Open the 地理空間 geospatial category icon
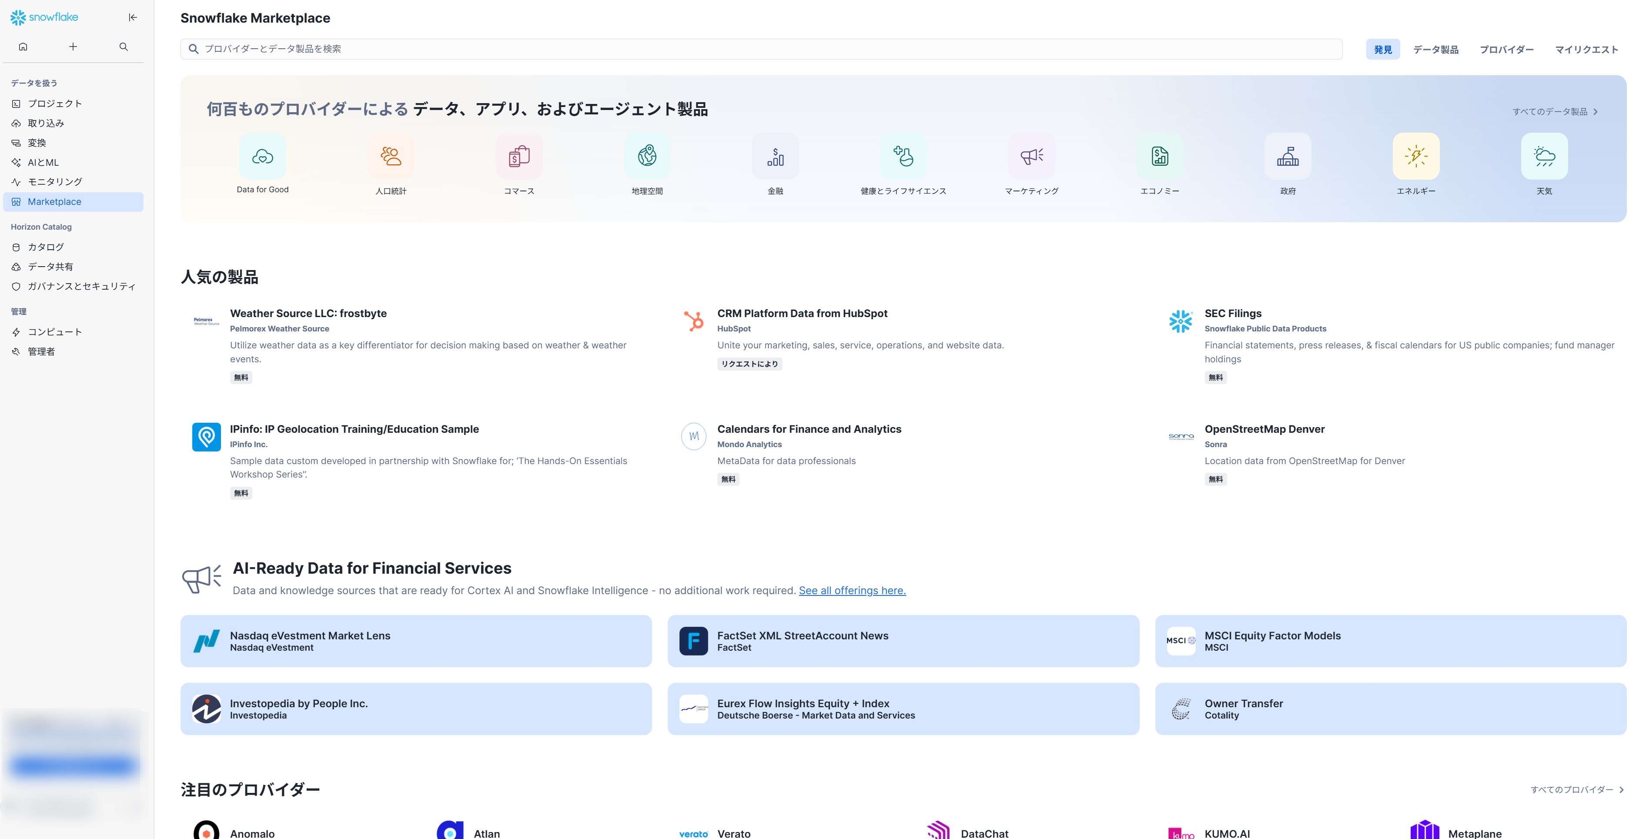 click(x=647, y=157)
